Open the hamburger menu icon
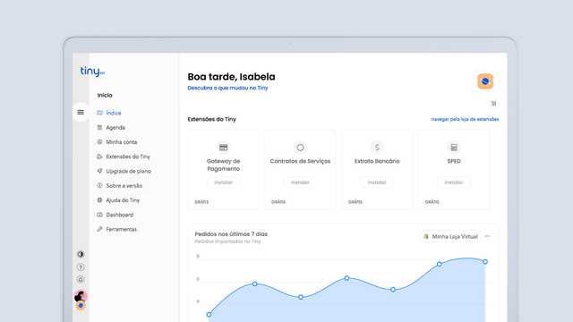This screenshot has width=573, height=322. [81, 112]
